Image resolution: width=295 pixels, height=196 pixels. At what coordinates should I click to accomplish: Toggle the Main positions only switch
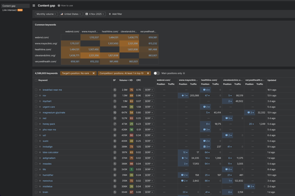[157, 73]
